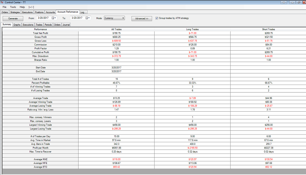Open the Journal sub-tab
This screenshot has width=306, height=175.
66,25
